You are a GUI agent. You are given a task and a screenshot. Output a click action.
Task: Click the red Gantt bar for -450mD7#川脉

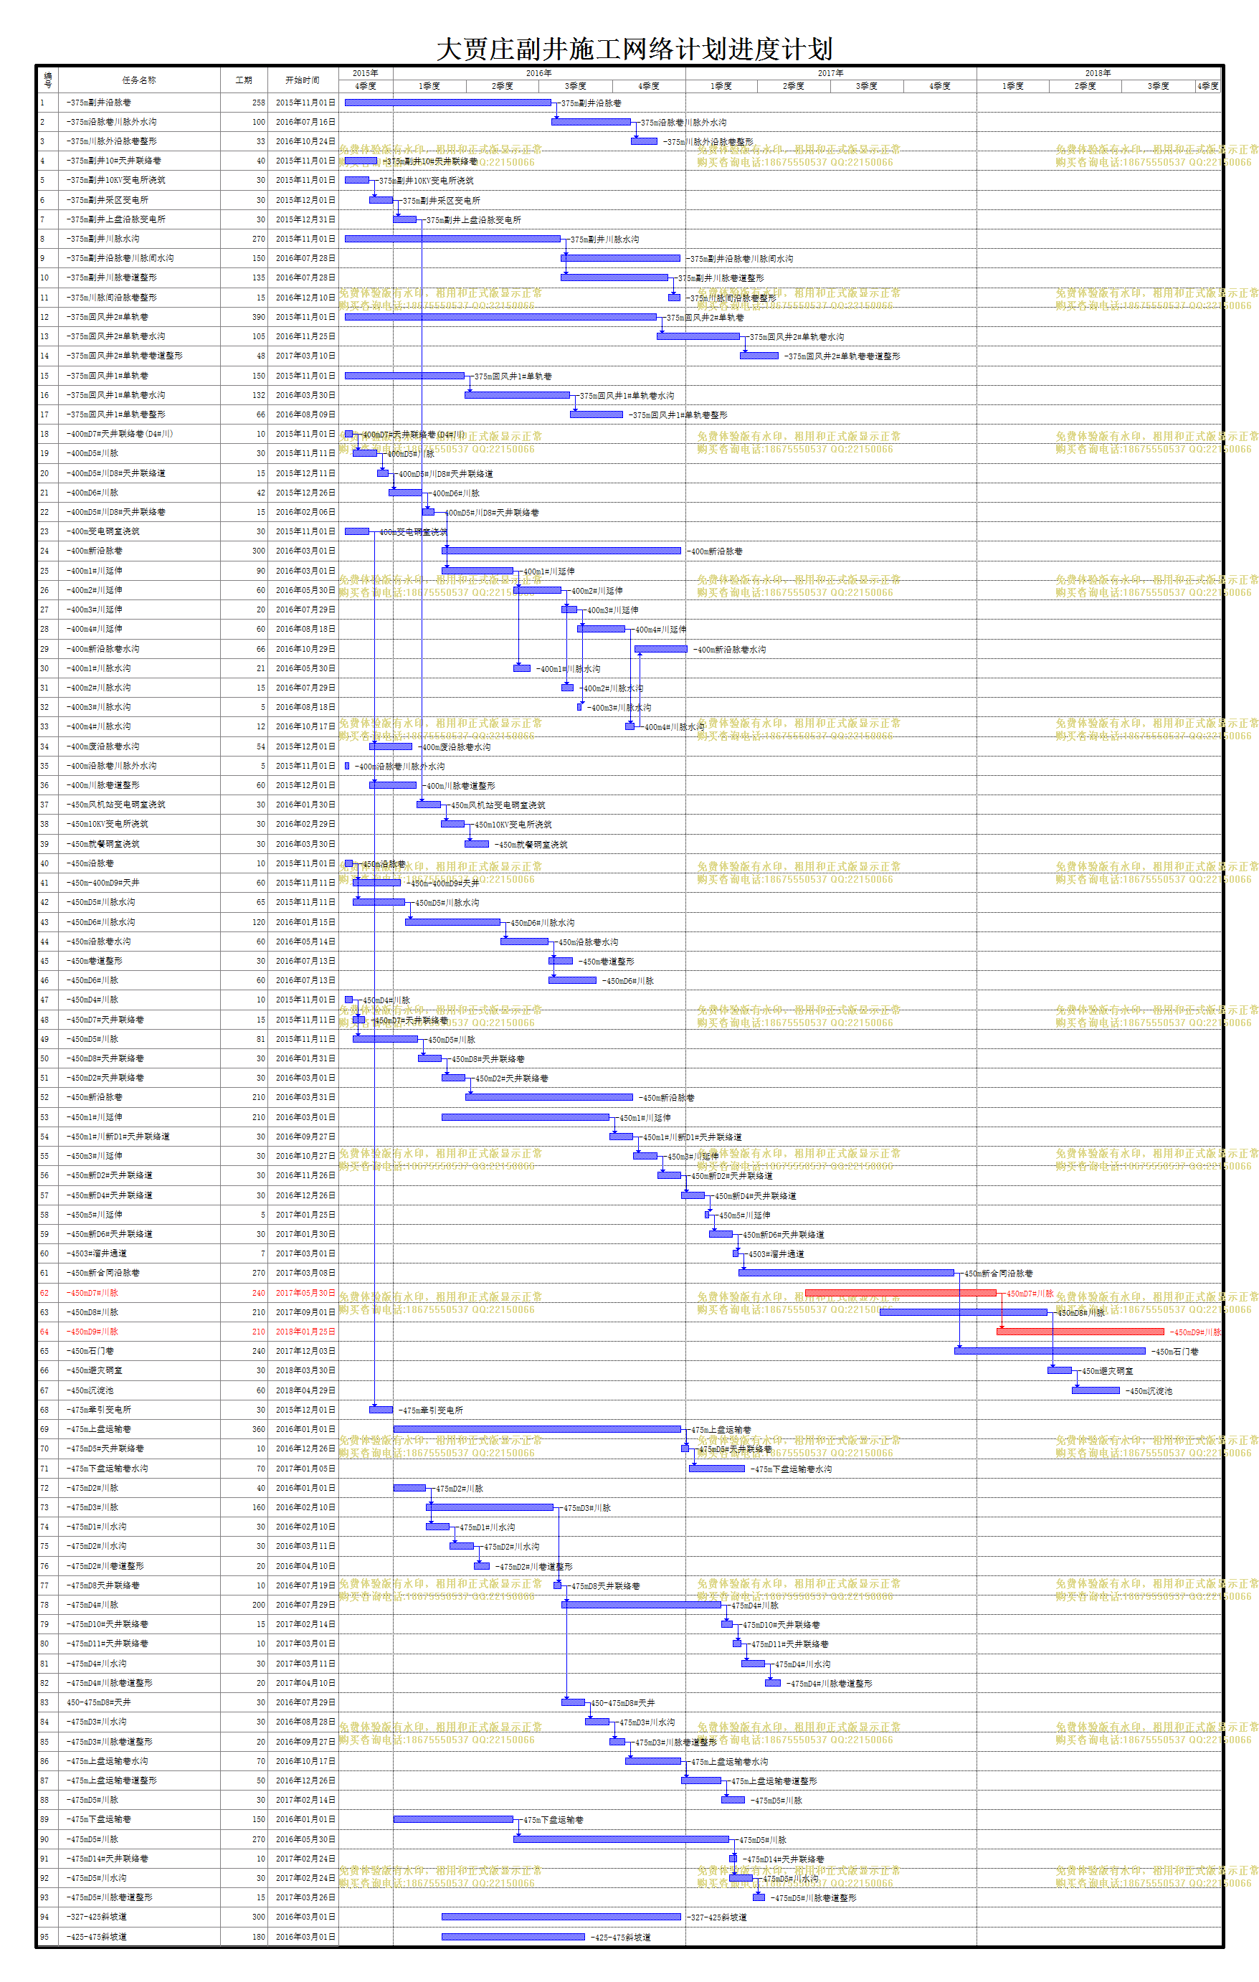(x=901, y=1293)
